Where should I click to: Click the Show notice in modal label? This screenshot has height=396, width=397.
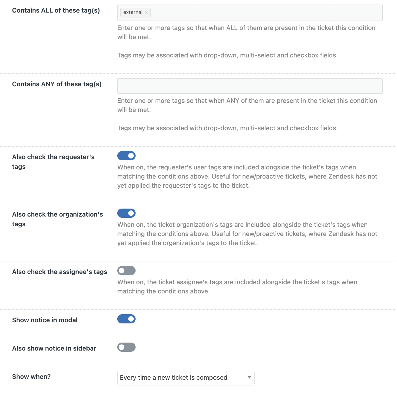coord(45,320)
